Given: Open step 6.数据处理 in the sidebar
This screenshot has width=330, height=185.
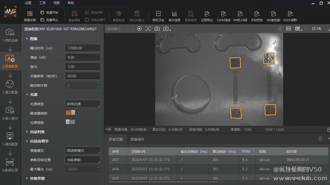Looking at the screenshot, I should 10,165.
